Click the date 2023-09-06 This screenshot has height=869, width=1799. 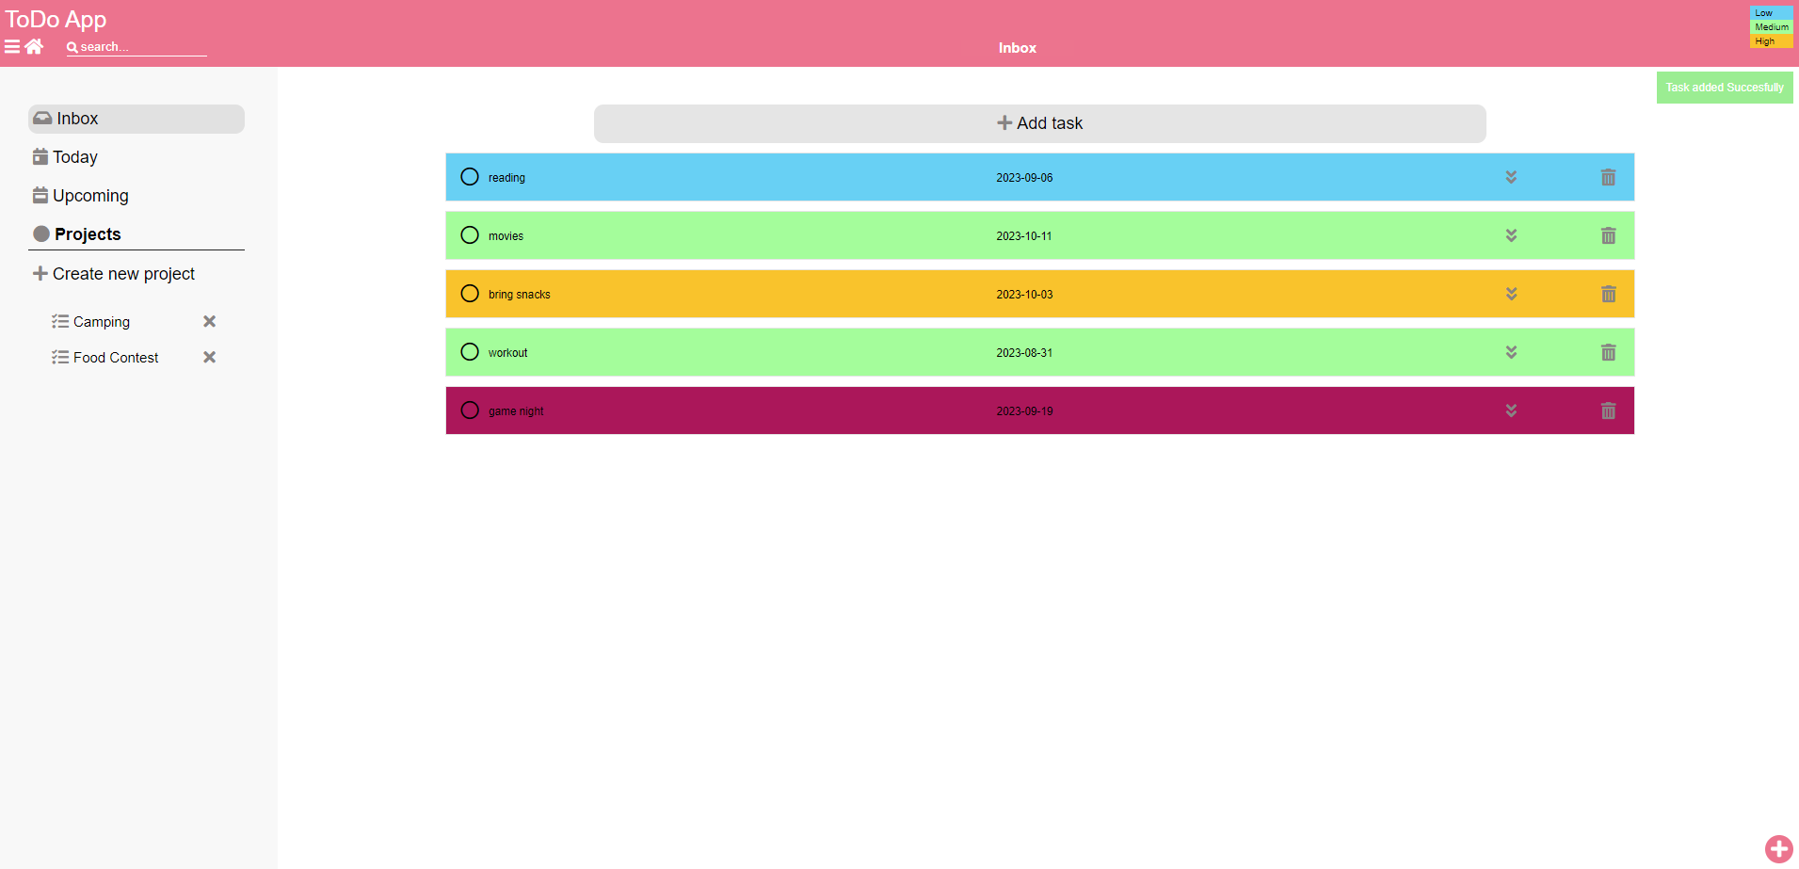coord(1024,178)
